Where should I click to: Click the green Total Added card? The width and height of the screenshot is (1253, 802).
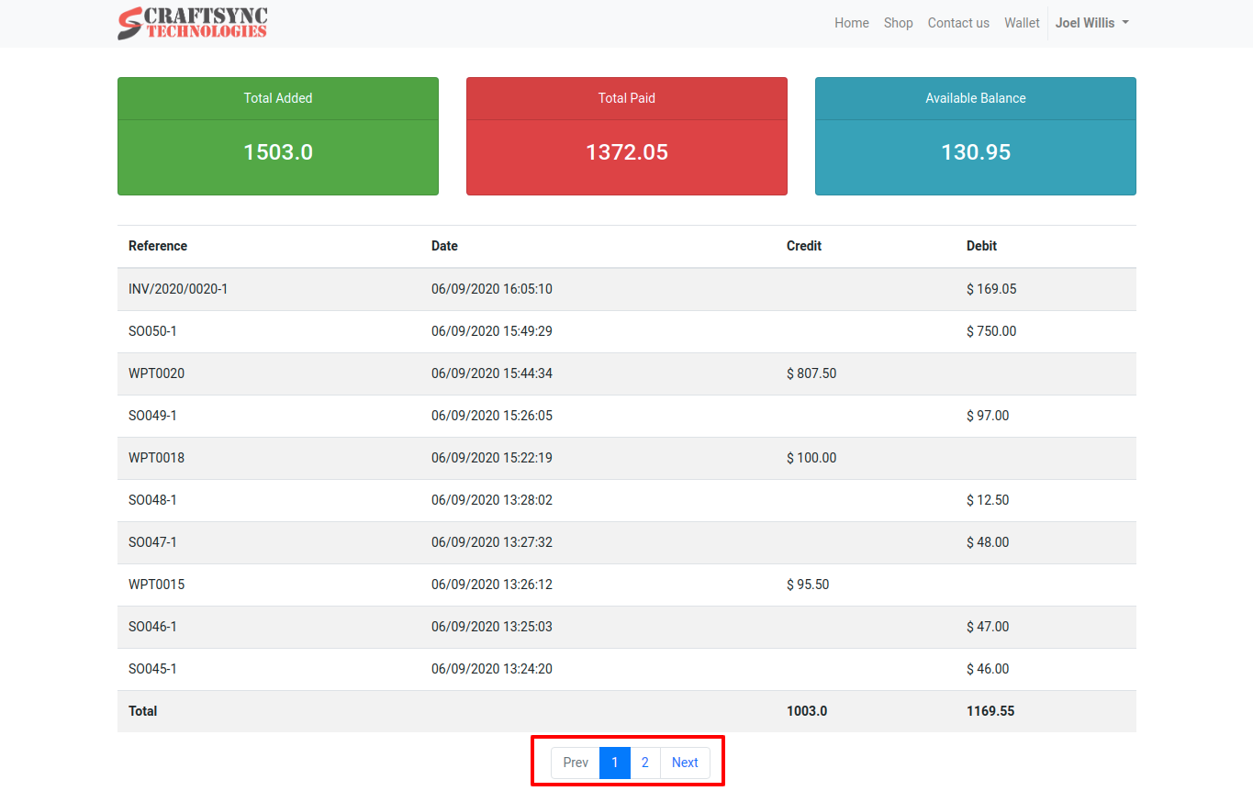pyautogui.click(x=278, y=136)
